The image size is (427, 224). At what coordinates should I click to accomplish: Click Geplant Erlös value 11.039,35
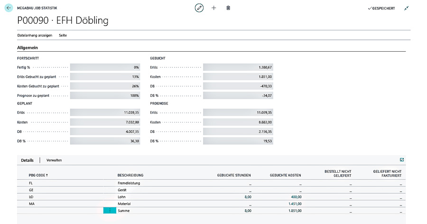pyautogui.click(x=105, y=112)
